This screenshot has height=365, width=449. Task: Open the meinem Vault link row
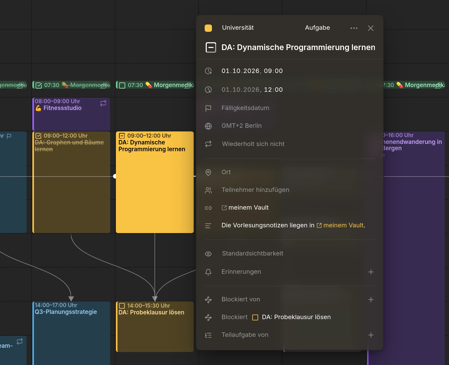pyautogui.click(x=245, y=208)
